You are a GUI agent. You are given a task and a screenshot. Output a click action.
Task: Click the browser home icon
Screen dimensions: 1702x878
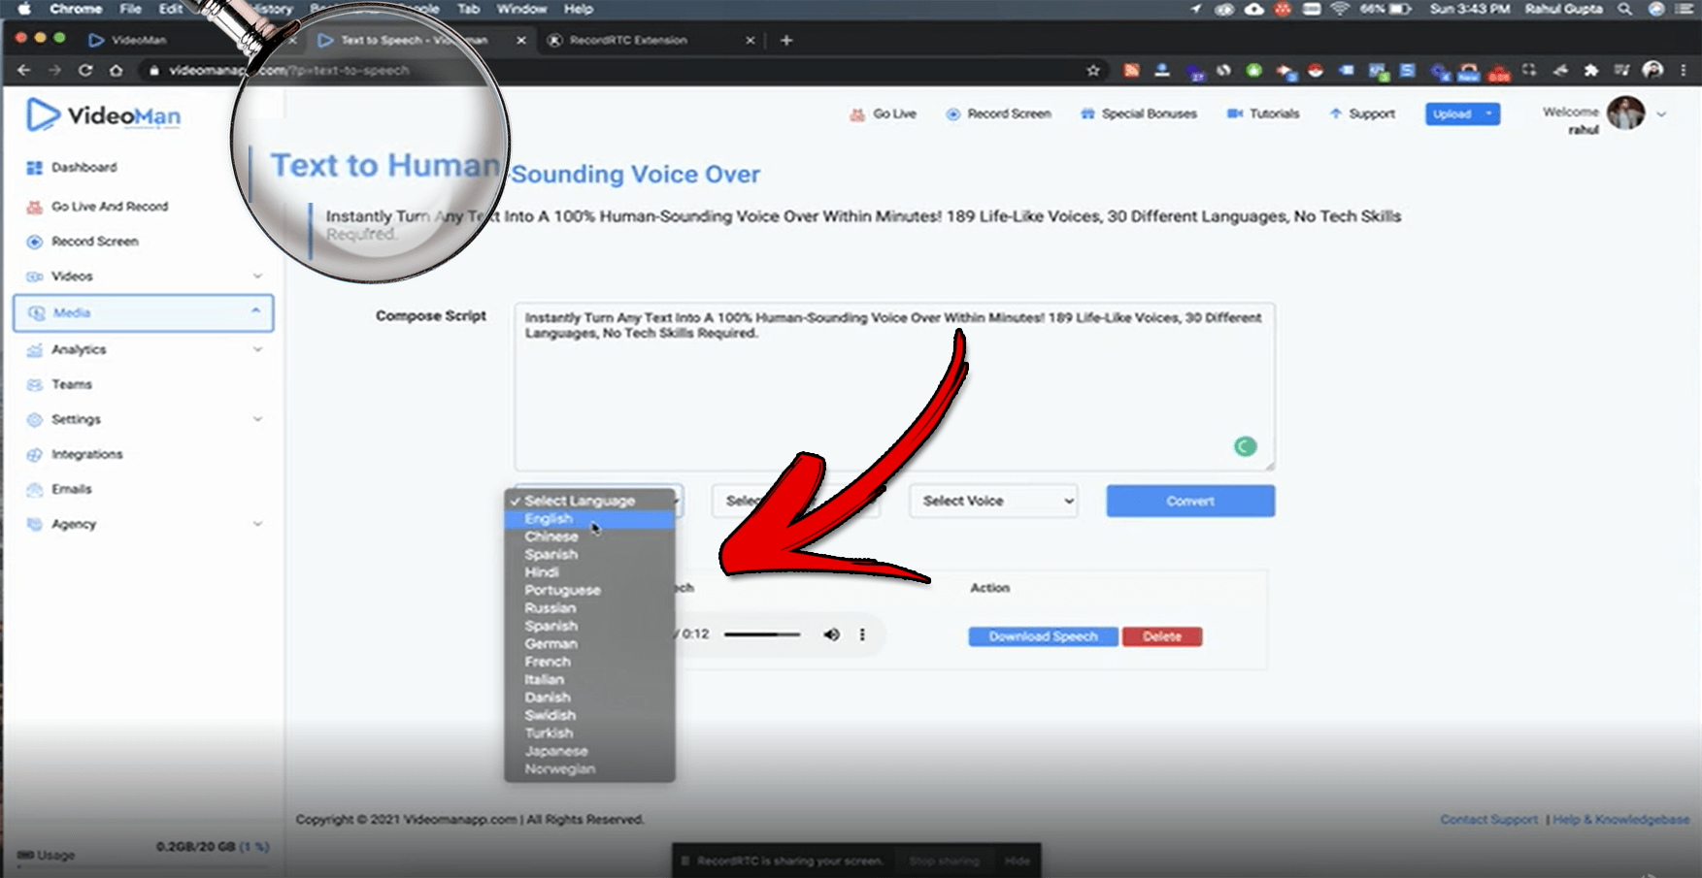[117, 70]
